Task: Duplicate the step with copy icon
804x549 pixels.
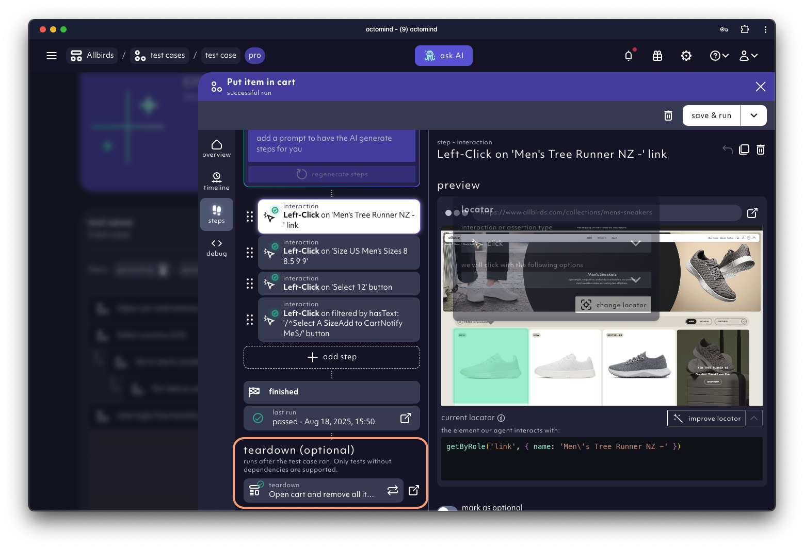Action: 744,149
